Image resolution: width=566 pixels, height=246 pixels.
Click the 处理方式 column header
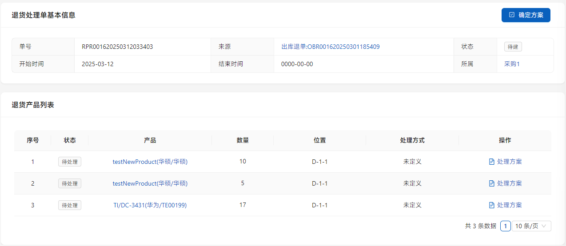coord(412,140)
